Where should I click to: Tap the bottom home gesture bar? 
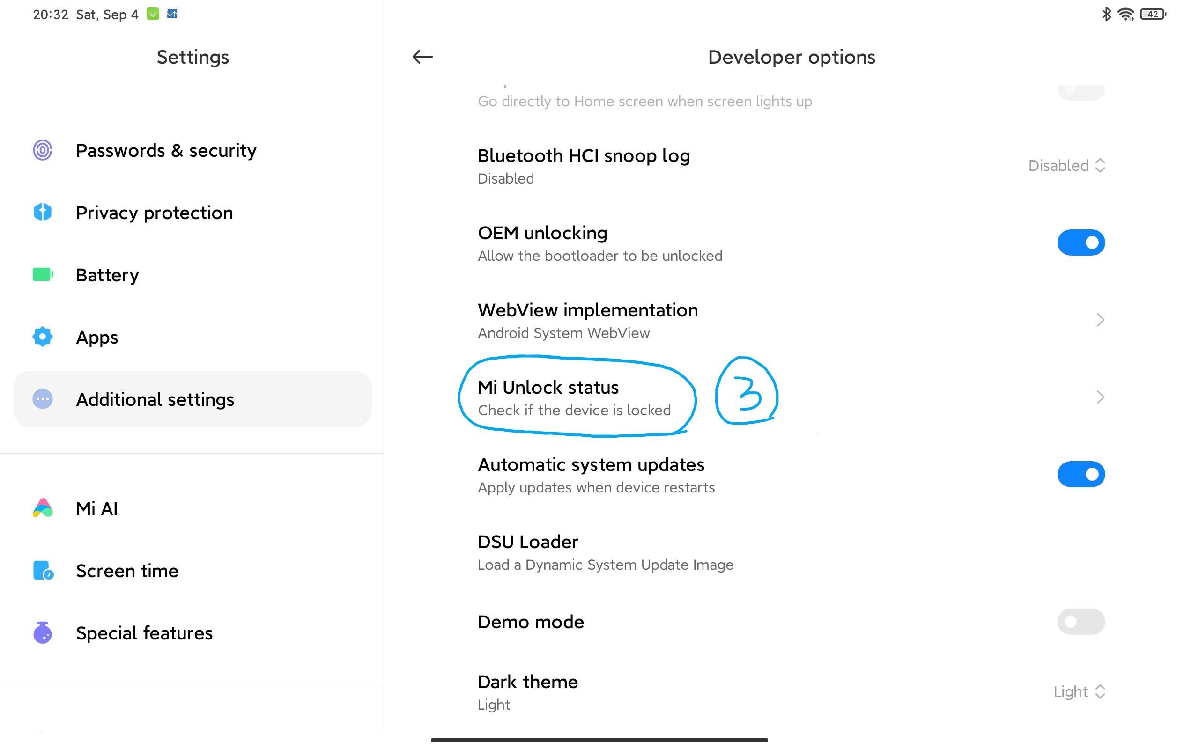(599, 740)
